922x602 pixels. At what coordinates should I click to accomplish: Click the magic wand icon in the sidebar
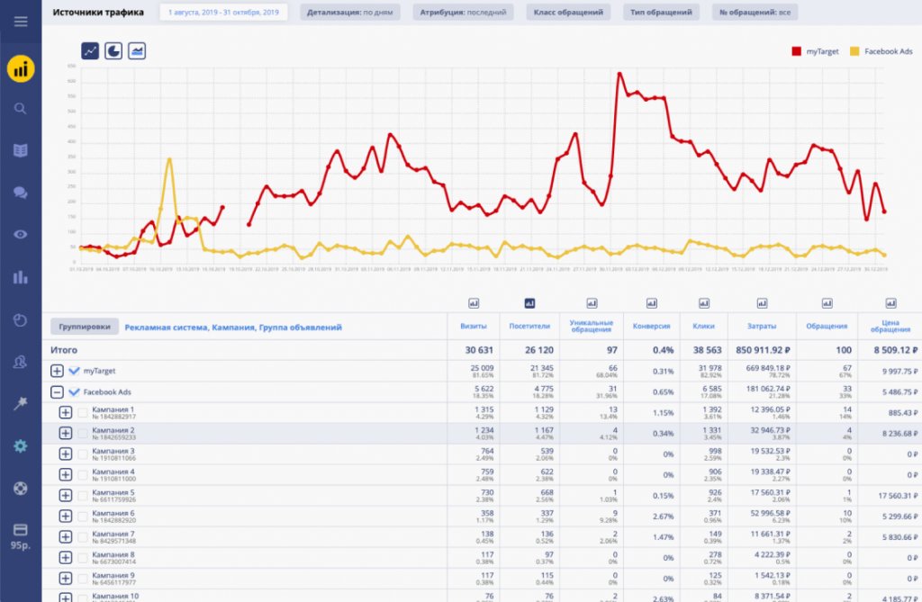tap(21, 404)
